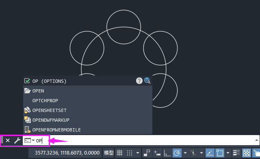Toggle snap mode

coord(130,153)
